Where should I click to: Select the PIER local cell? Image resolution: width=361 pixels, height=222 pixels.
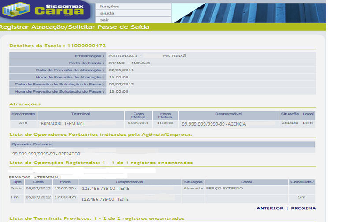pos(308,123)
